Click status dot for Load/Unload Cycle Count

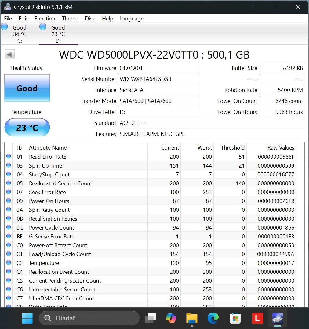pyautogui.click(x=9, y=254)
